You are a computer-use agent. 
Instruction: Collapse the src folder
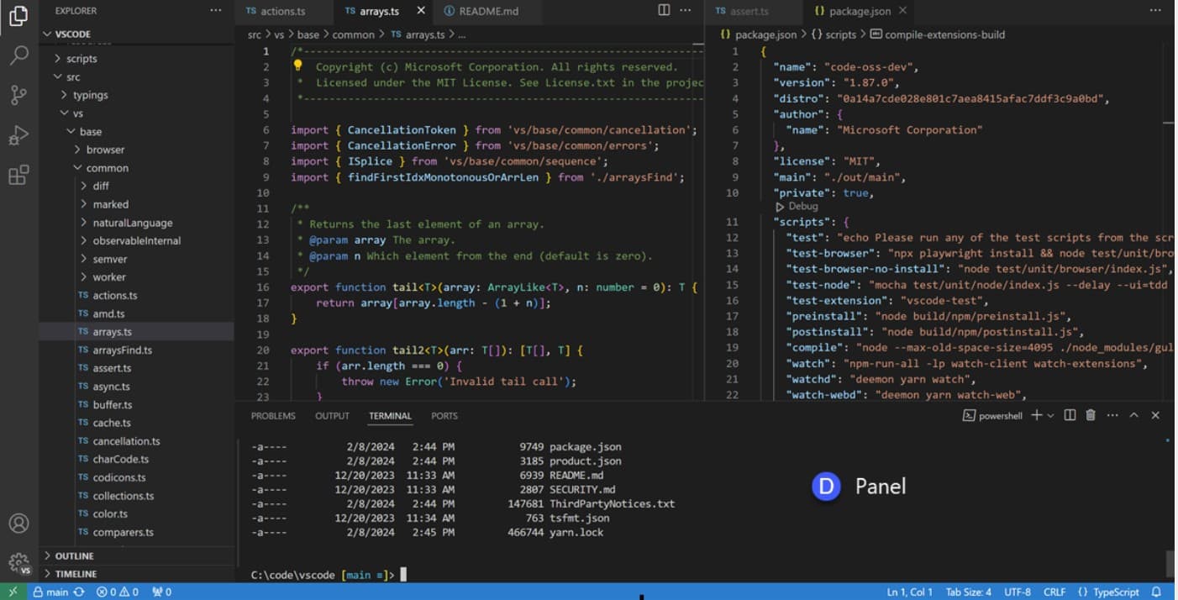tap(73, 77)
